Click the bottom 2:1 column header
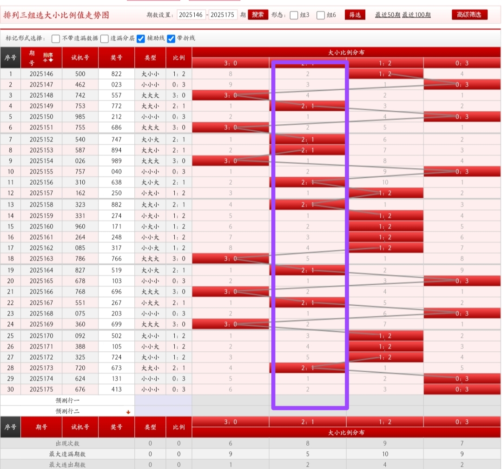The height and width of the screenshot is (469, 502). click(308, 422)
